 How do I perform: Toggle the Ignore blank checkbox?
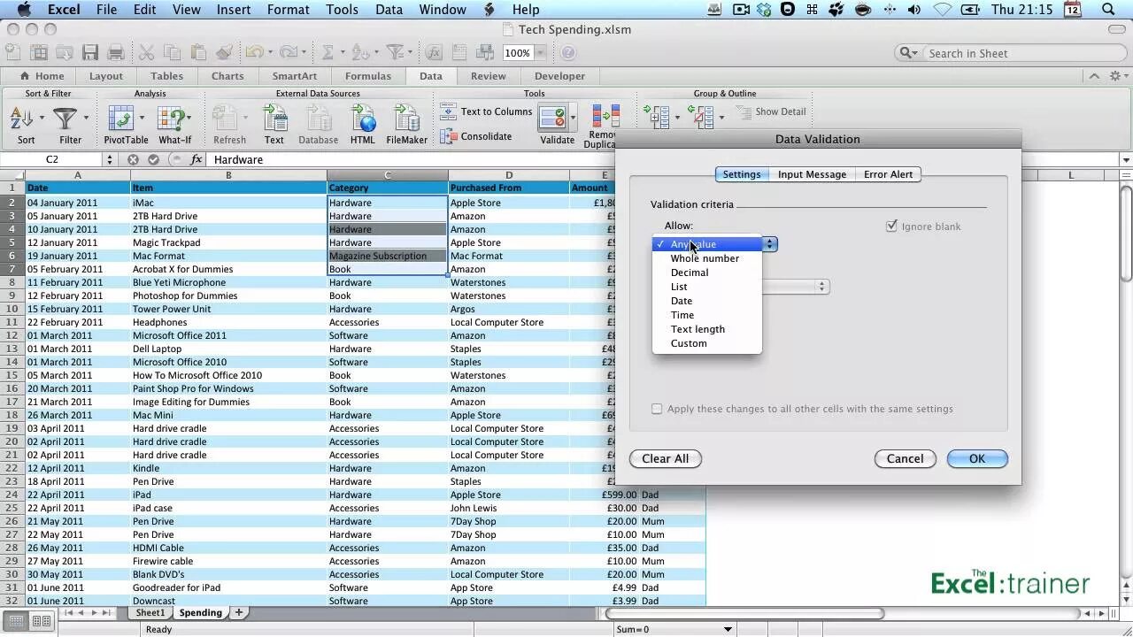coord(891,226)
